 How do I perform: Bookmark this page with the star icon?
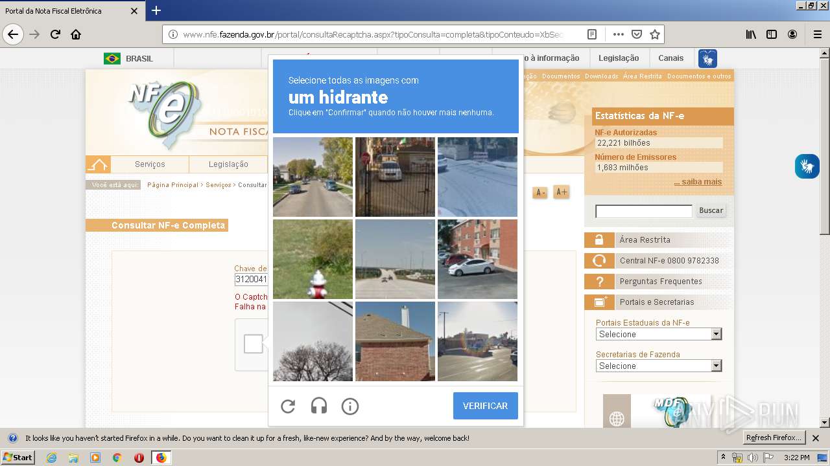pyautogui.click(x=655, y=34)
